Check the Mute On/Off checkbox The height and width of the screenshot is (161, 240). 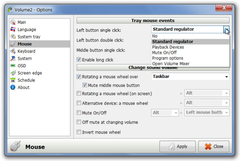79,113
